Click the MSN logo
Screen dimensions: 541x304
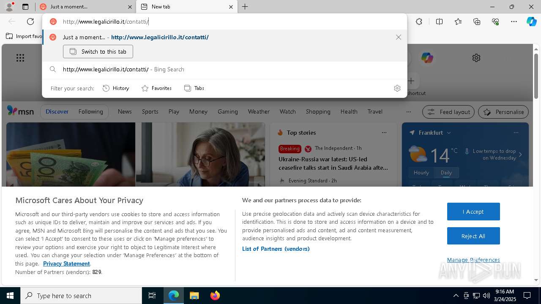coord(20,111)
